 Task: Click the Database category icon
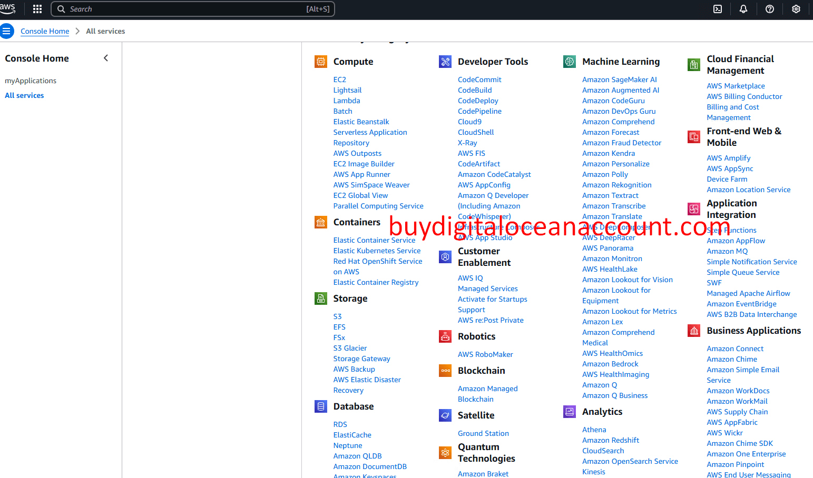coord(321,406)
